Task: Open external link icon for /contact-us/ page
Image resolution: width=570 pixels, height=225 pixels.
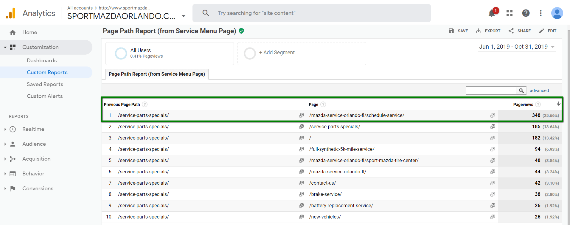Action: 493,183
